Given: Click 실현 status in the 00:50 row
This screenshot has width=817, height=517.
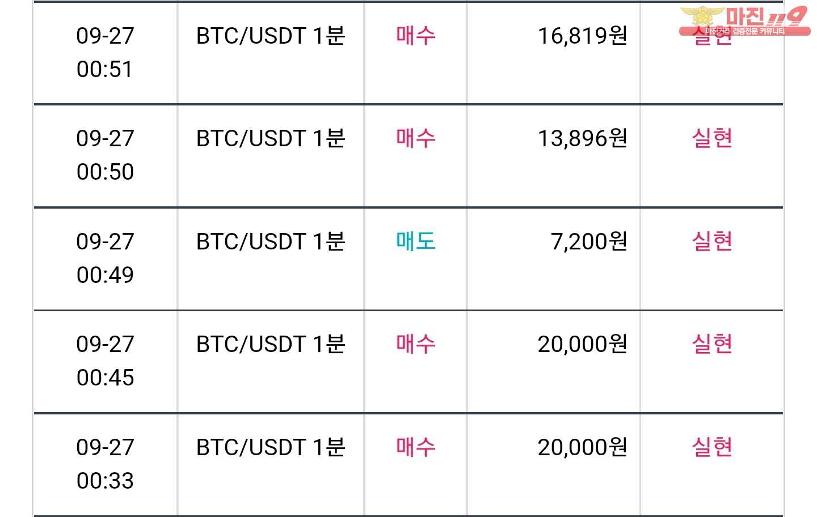Looking at the screenshot, I should point(712,138).
